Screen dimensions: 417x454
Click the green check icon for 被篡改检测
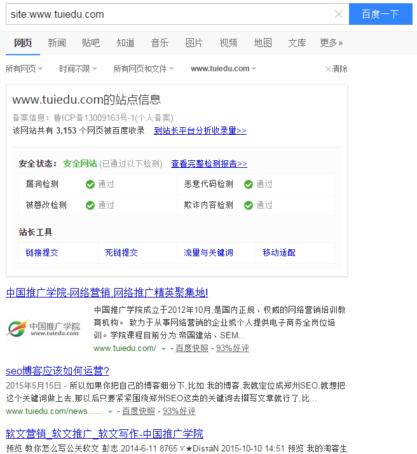(x=90, y=205)
